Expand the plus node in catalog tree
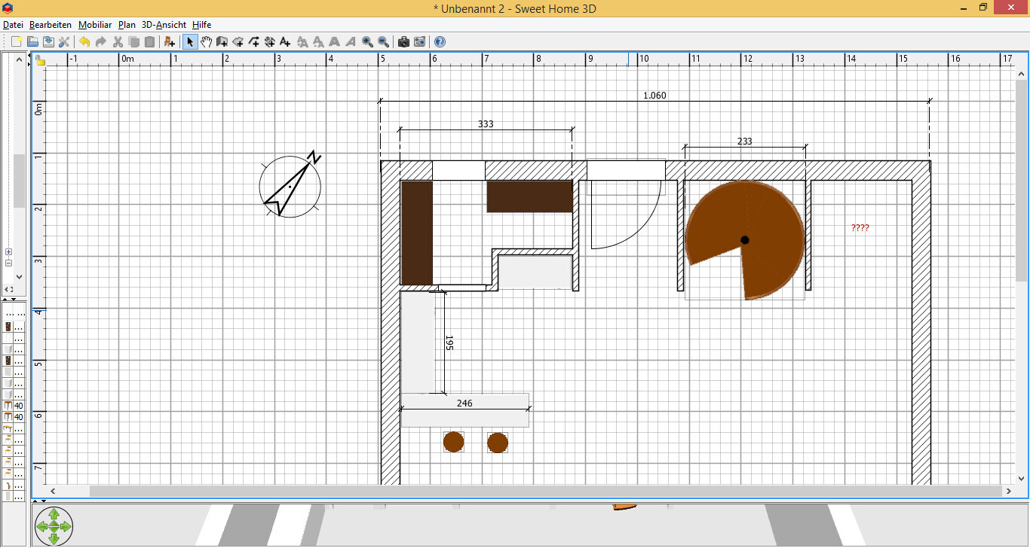The width and height of the screenshot is (1030, 548). click(x=9, y=252)
